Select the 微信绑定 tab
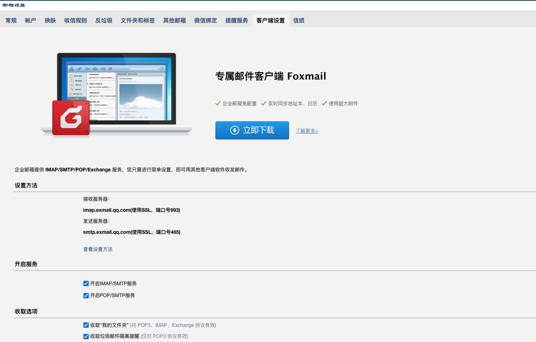The width and height of the screenshot is (536, 342). (x=206, y=20)
